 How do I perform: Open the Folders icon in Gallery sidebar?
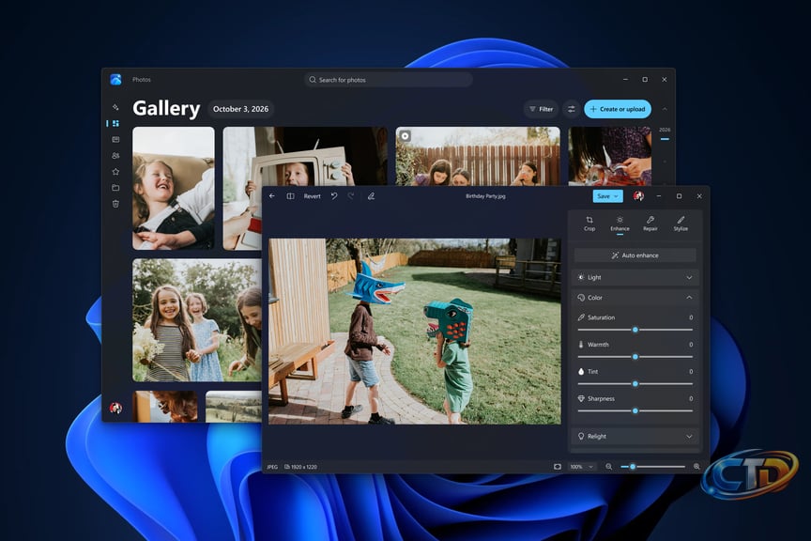[x=115, y=188]
